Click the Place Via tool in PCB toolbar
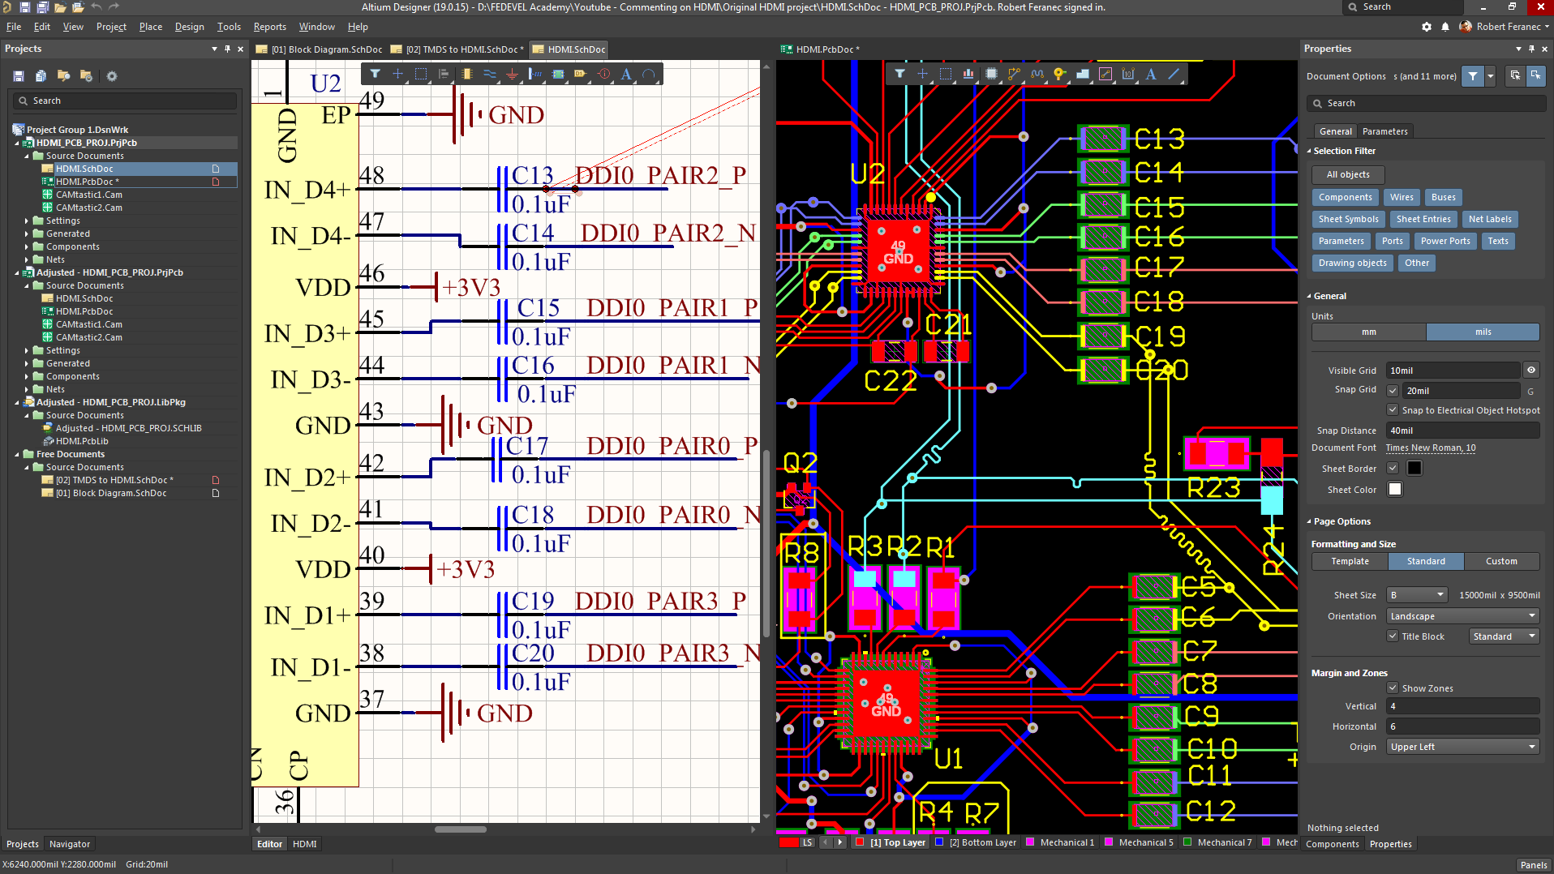The image size is (1554, 874). 1059,74
